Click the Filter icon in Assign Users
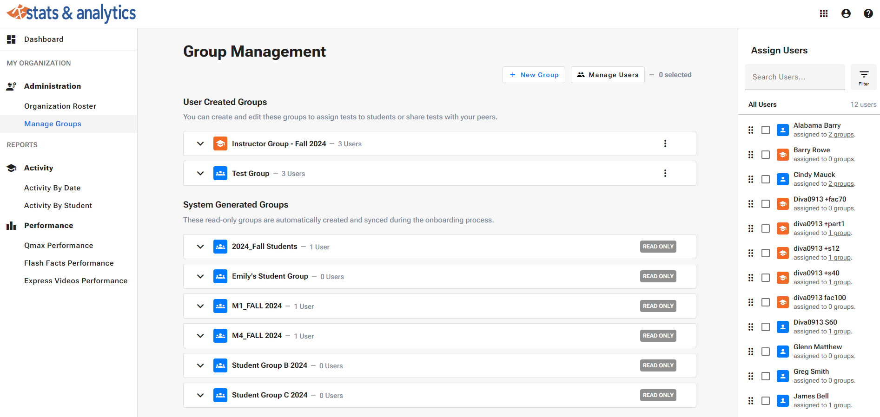This screenshot has width=880, height=417. click(863, 77)
